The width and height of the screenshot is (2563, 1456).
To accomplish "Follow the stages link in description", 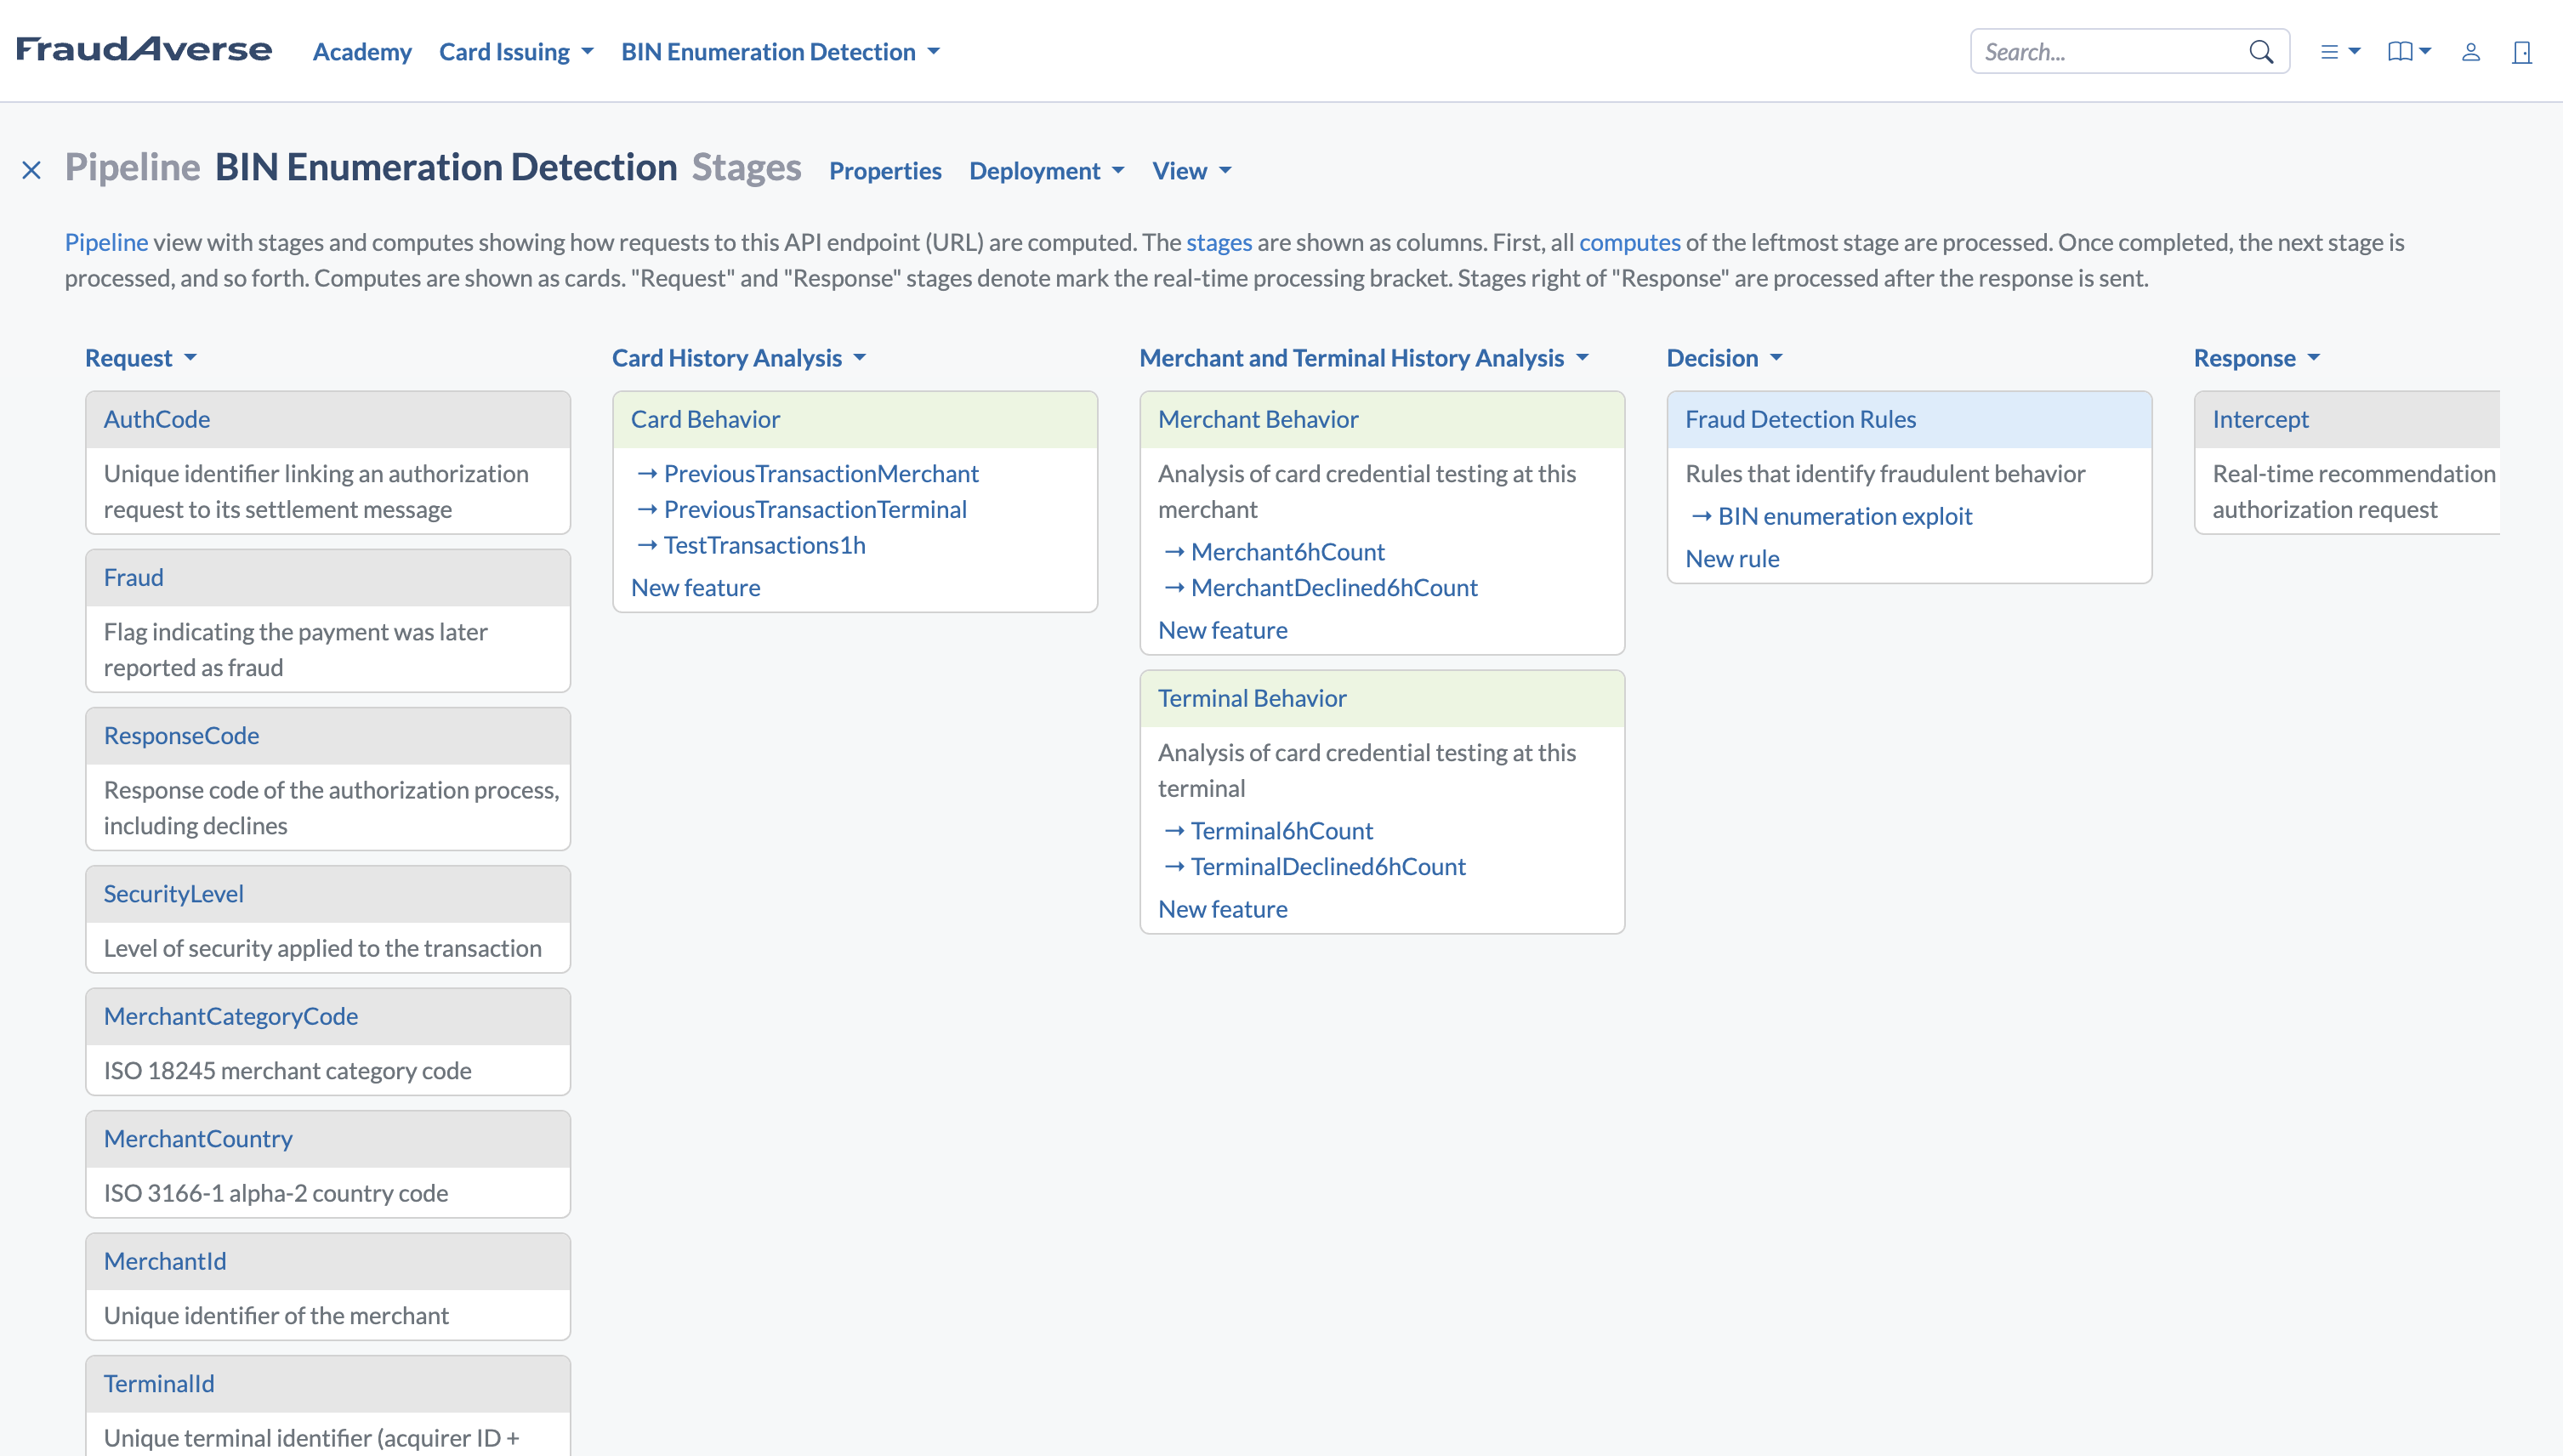I will (x=1219, y=242).
